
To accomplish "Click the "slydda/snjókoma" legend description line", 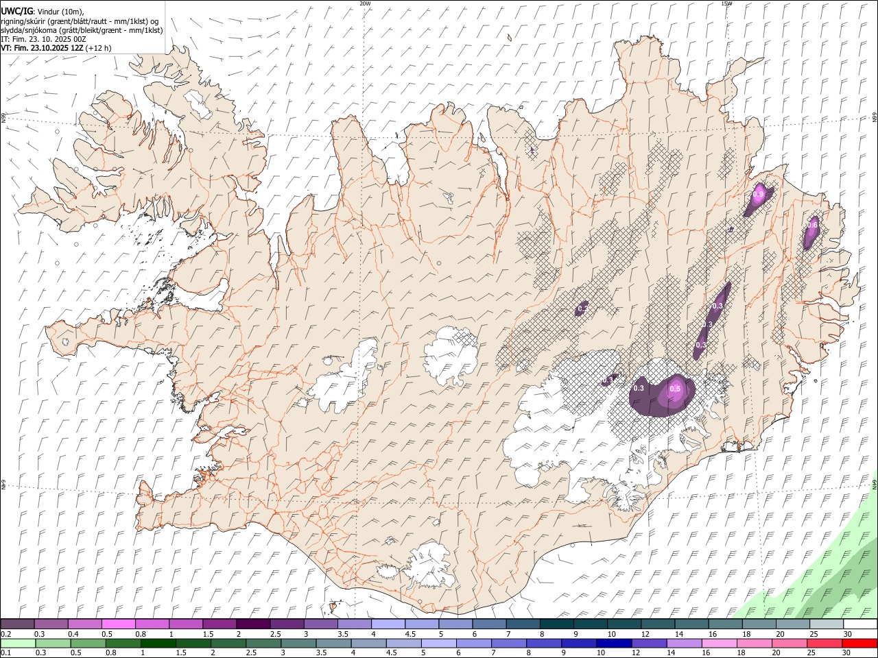I will [x=82, y=30].
